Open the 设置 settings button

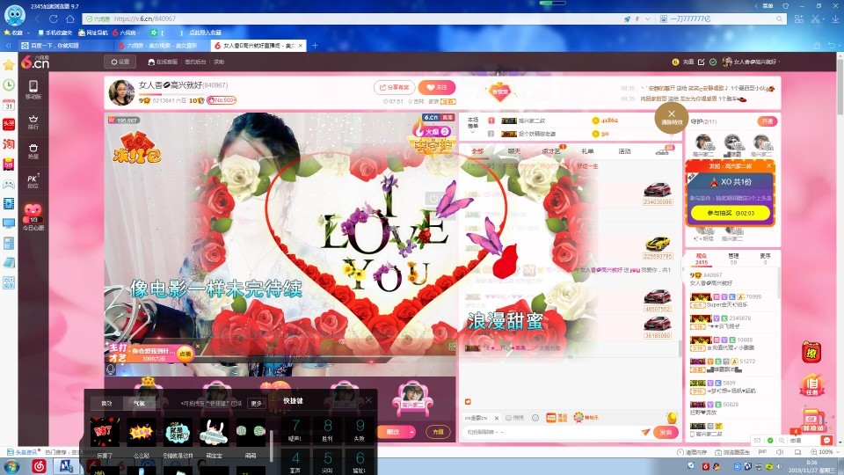(120, 62)
